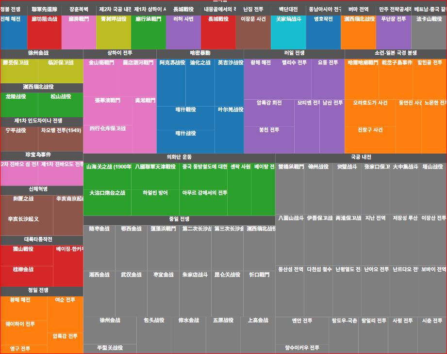
Task: Select the 소련-일본 국경 분쟁 header
Action: (x=396, y=53)
